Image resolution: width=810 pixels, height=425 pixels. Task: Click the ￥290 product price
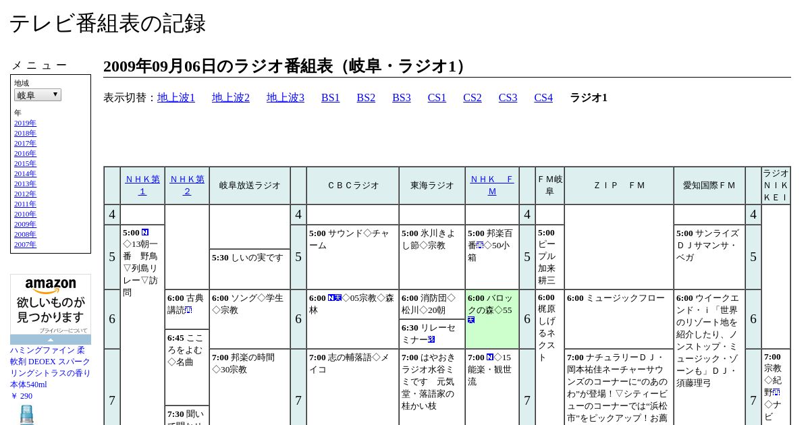(21, 396)
